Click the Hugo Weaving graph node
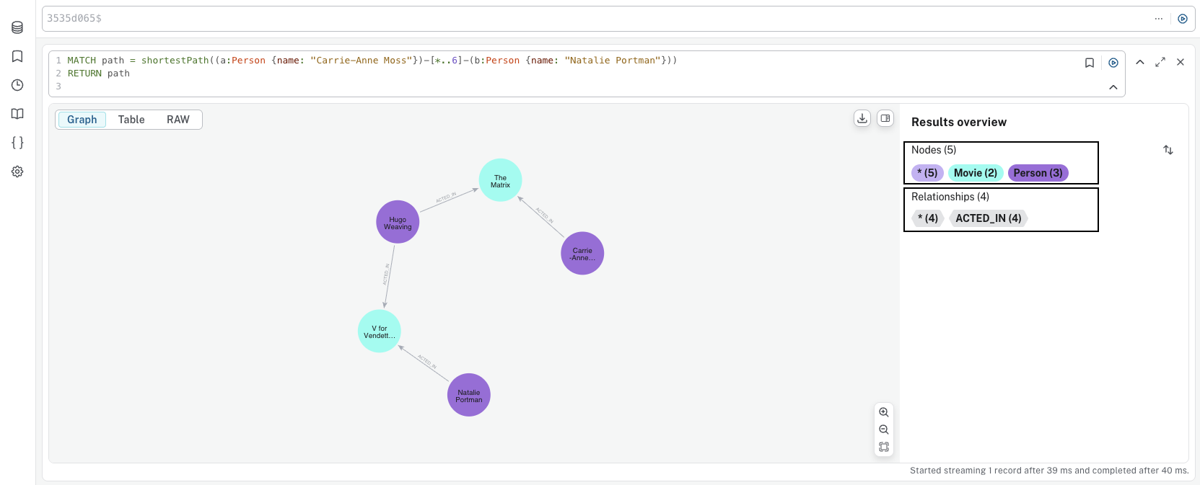The height and width of the screenshot is (485, 1200). click(398, 222)
